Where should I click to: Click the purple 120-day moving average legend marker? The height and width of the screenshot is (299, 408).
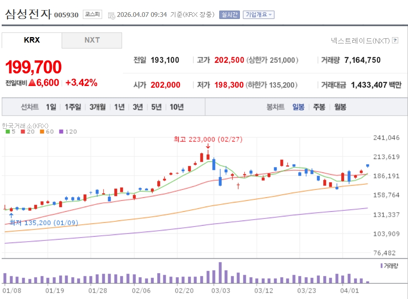tap(61, 132)
